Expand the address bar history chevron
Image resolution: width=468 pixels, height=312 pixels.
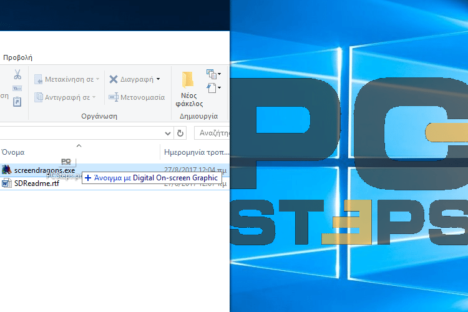168,133
